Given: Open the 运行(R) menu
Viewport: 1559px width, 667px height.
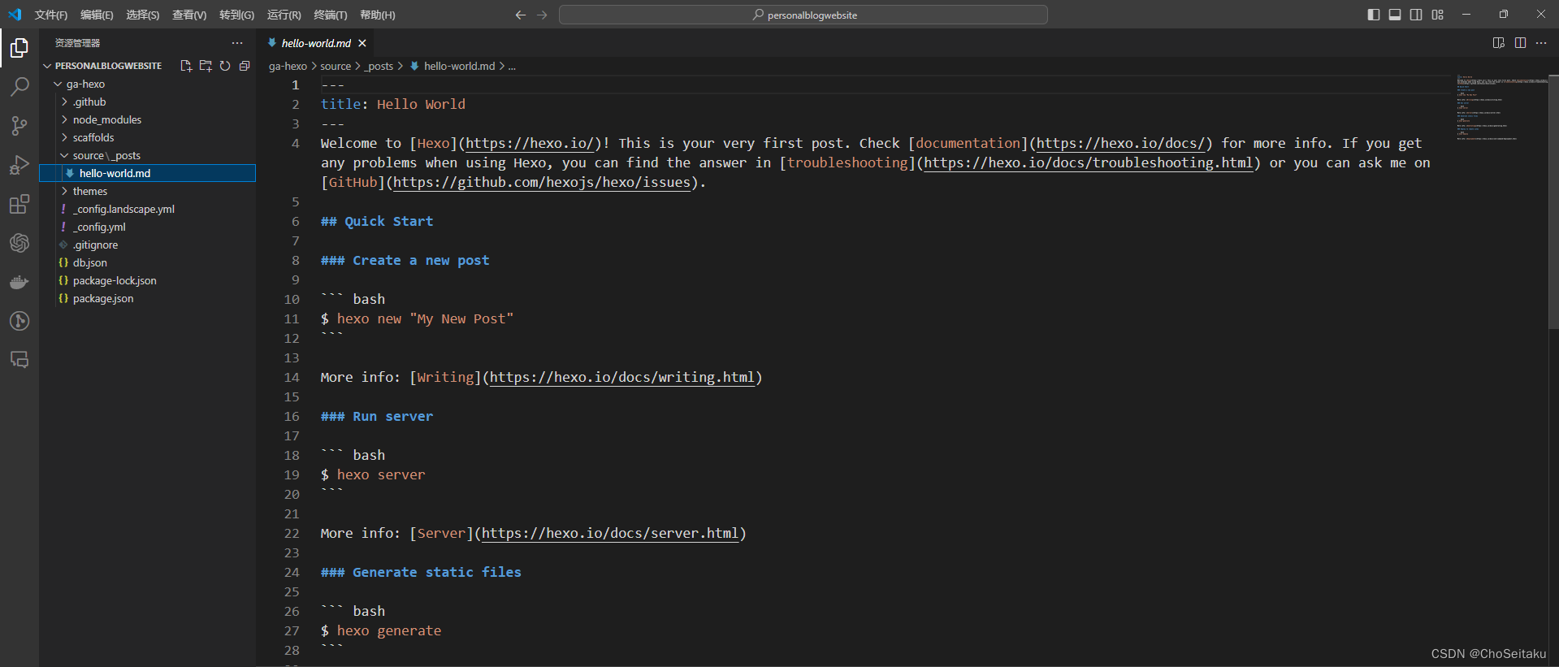Looking at the screenshot, I should 284,15.
